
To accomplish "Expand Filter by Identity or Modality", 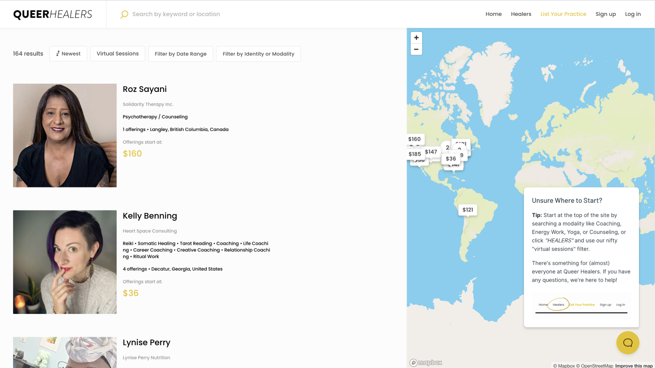I will pos(258,54).
